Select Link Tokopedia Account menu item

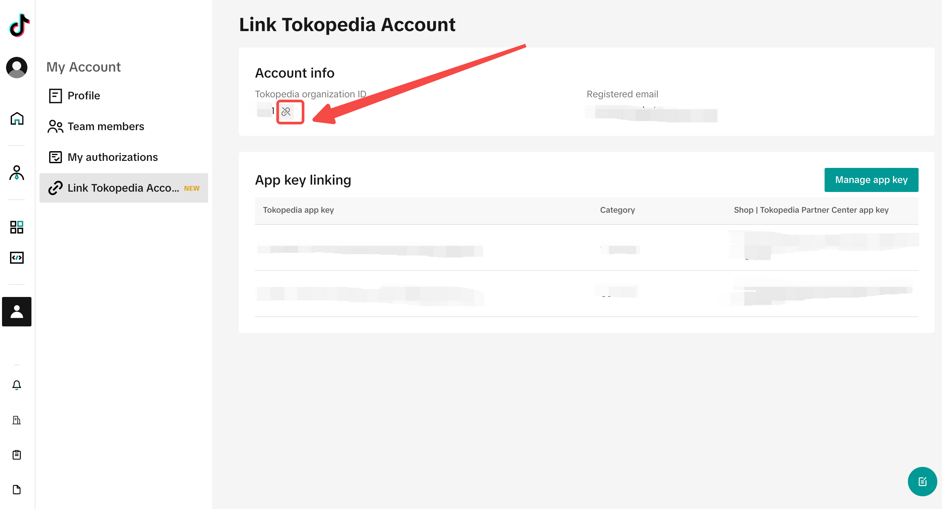click(x=123, y=188)
